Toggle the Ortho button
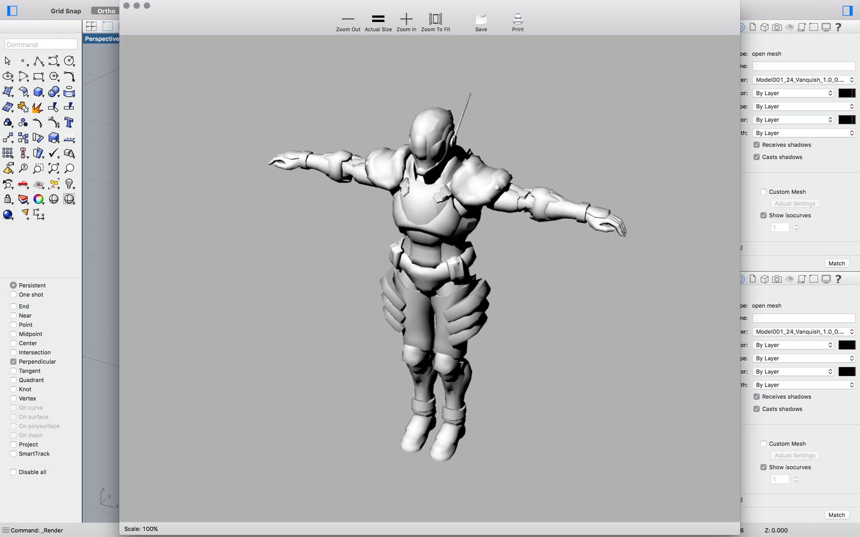The height and width of the screenshot is (537, 860). point(106,11)
